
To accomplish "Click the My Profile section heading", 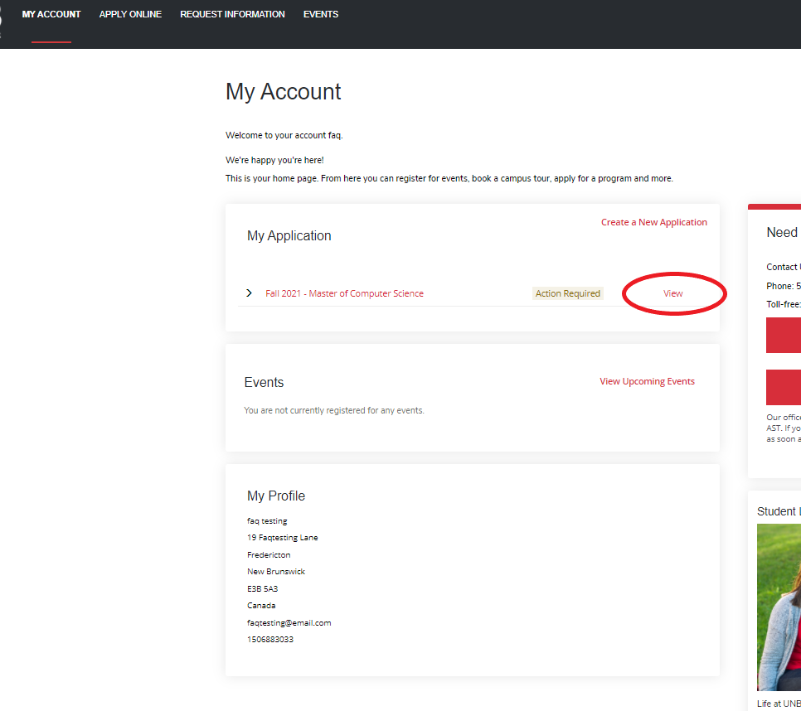I will pyautogui.click(x=276, y=496).
